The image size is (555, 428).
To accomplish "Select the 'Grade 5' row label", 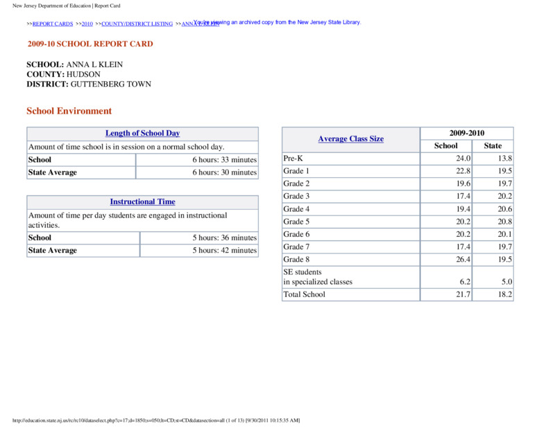I will 296,222.
